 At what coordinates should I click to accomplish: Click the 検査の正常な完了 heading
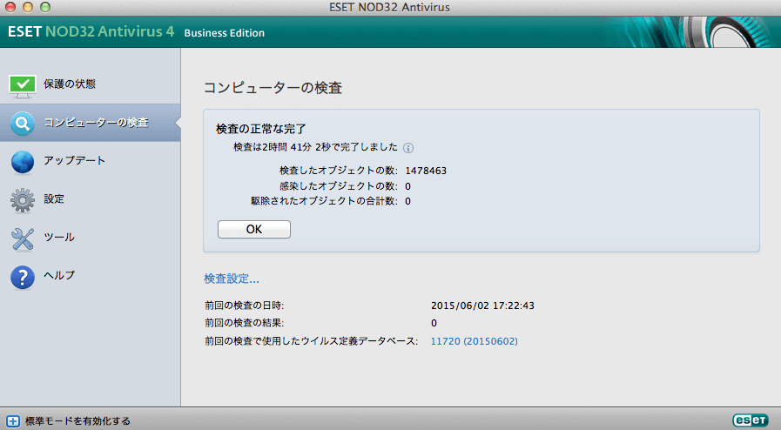(x=261, y=129)
